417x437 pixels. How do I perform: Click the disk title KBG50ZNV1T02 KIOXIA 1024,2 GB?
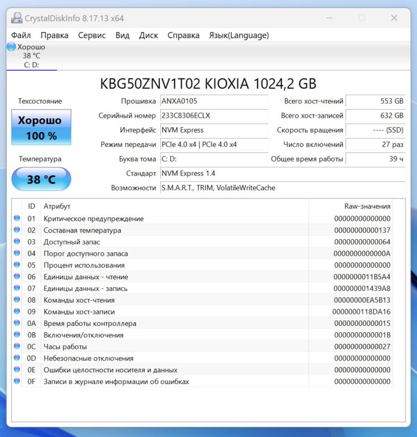208,83
